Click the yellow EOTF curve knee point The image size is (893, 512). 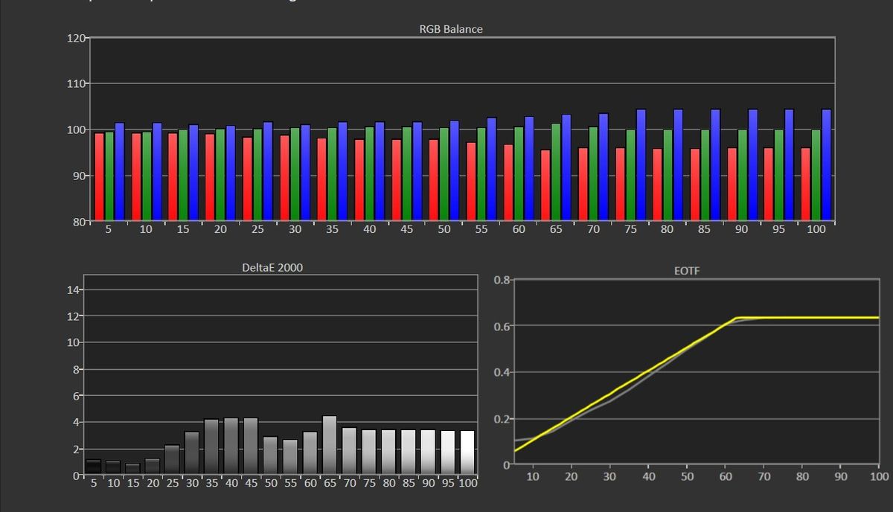pyautogui.click(x=735, y=318)
